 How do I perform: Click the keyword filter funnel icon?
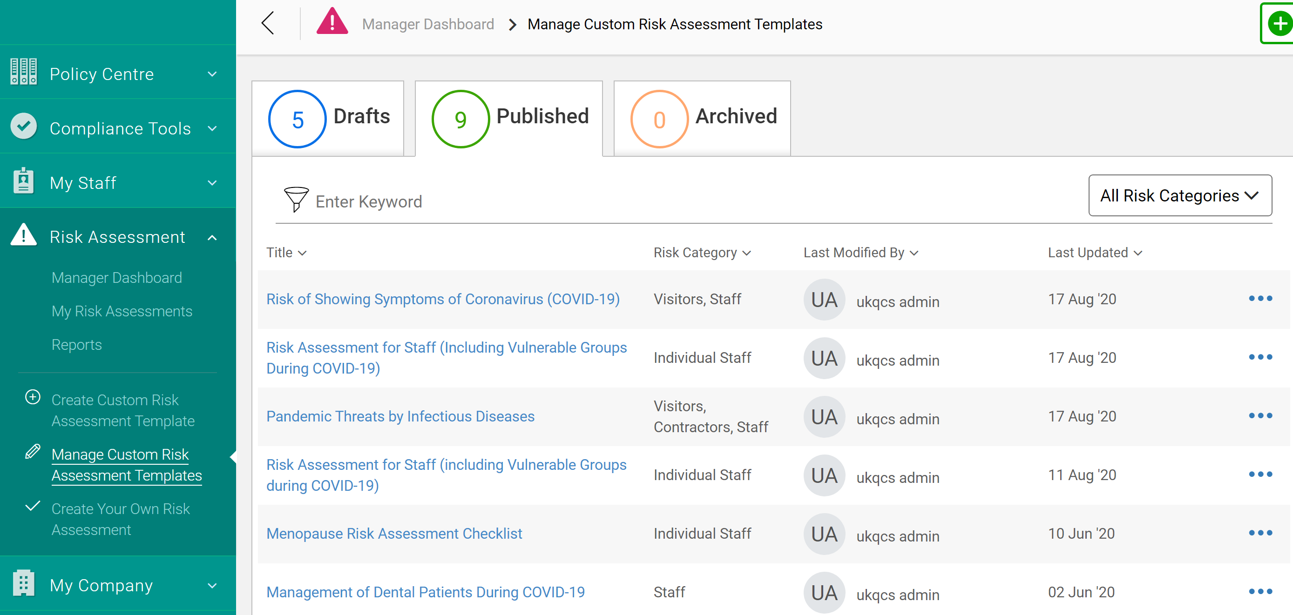[x=296, y=200]
